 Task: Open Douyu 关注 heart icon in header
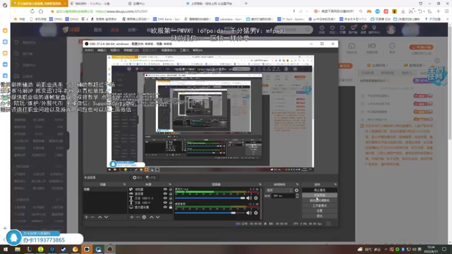(x=332, y=29)
